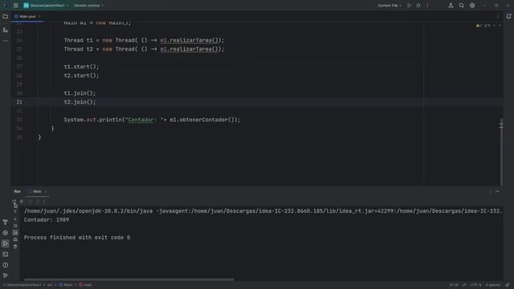Viewport: 514px width, 289px height.
Task: Stop the running process button
Action: coord(22,201)
